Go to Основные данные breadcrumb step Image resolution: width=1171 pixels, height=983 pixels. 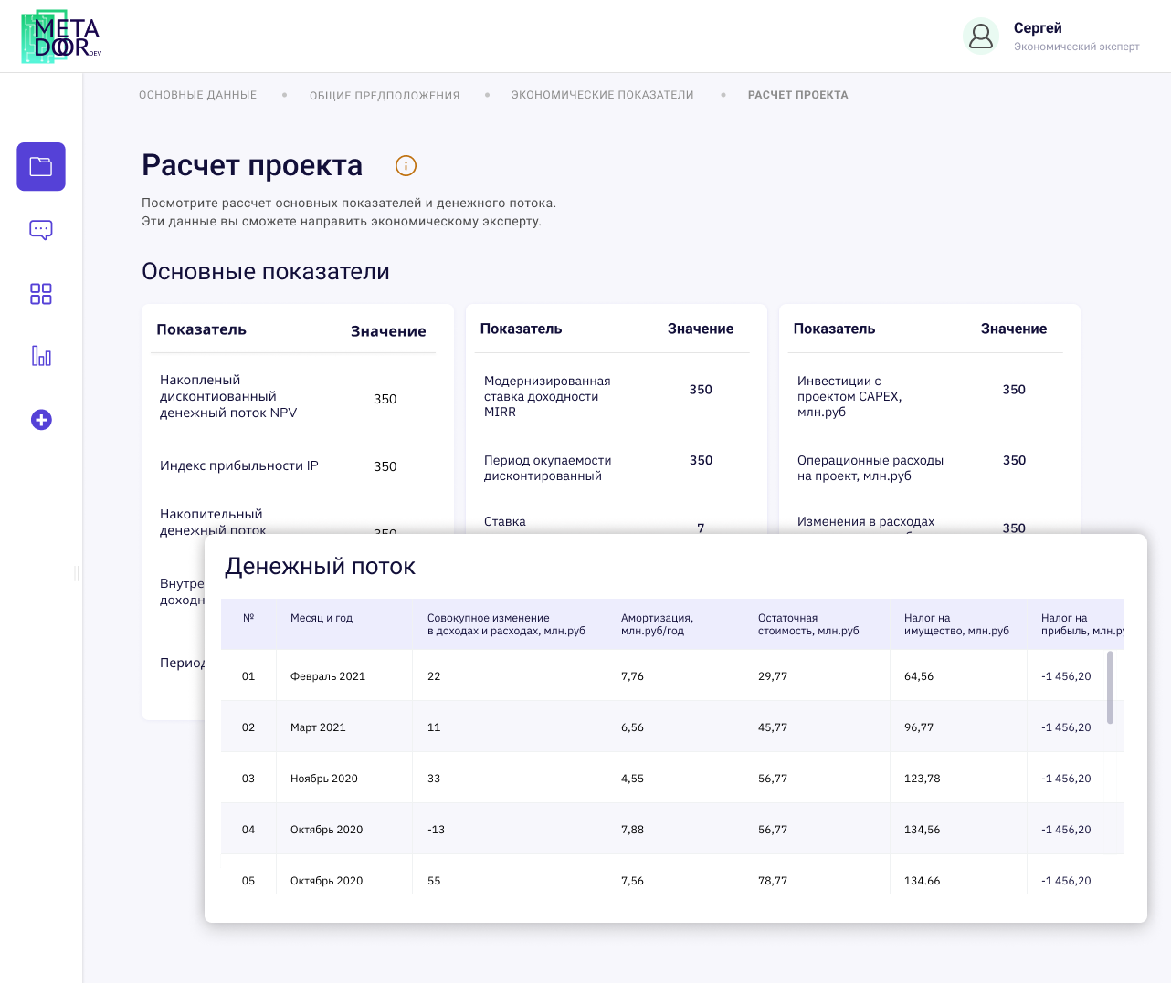197,95
